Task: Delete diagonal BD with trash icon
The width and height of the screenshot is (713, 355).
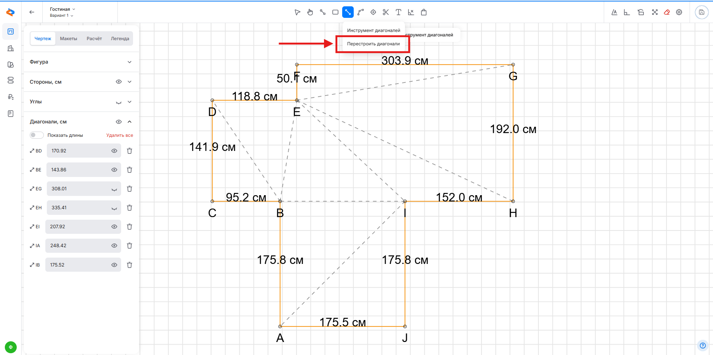Action: coord(129,151)
